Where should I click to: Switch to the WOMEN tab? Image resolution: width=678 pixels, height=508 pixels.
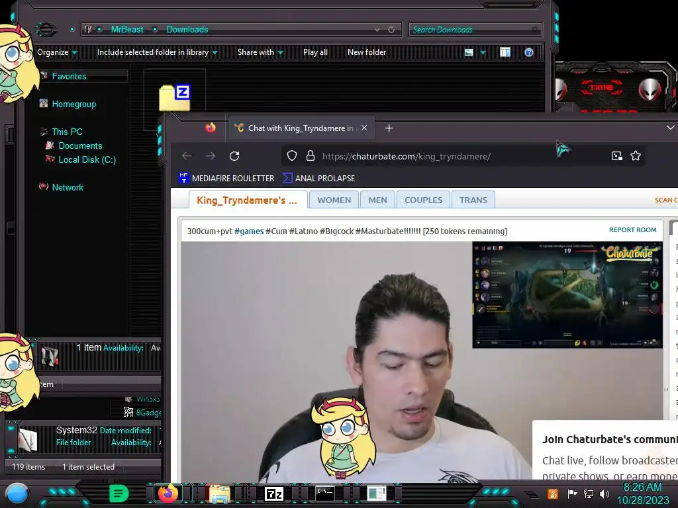[x=334, y=200]
